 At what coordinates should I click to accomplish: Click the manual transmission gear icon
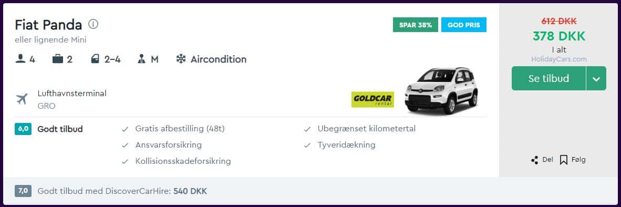[141, 59]
